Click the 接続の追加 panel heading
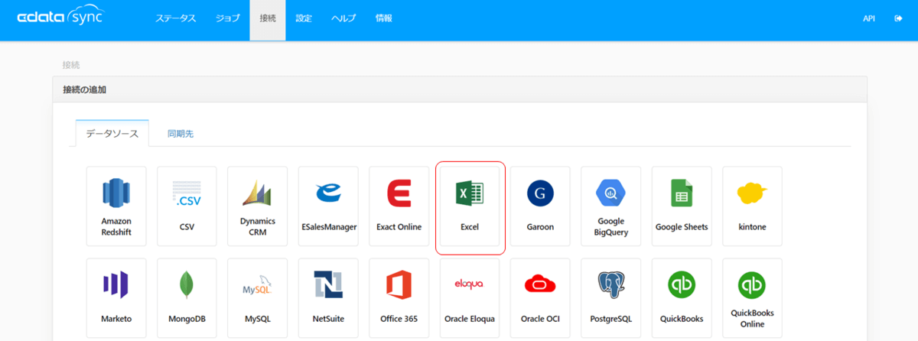This screenshot has width=918, height=341. 84,89
